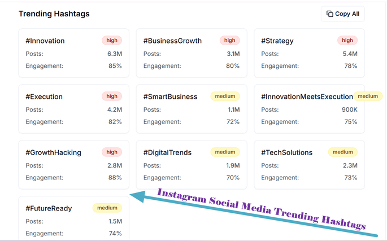Click the Trending Hashtags heading
Viewport: 387px width, 241px height.
[x=54, y=14]
